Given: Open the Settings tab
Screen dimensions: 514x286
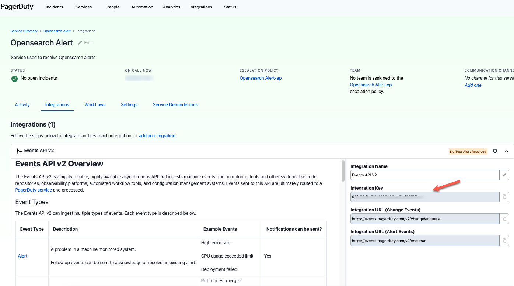Looking at the screenshot, I should (129, 105).
